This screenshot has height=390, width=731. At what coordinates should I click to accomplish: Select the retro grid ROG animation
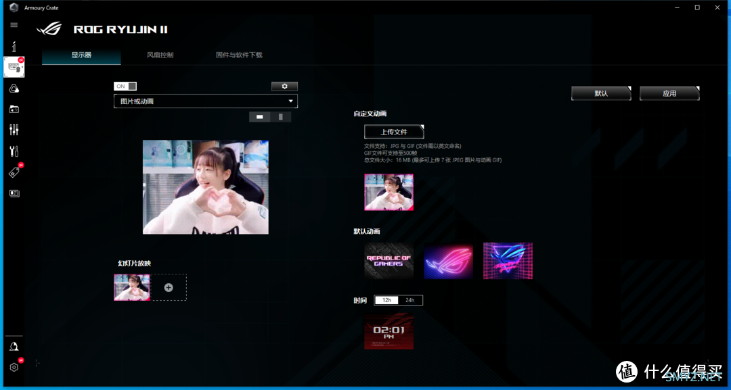[x=508, y=261]
